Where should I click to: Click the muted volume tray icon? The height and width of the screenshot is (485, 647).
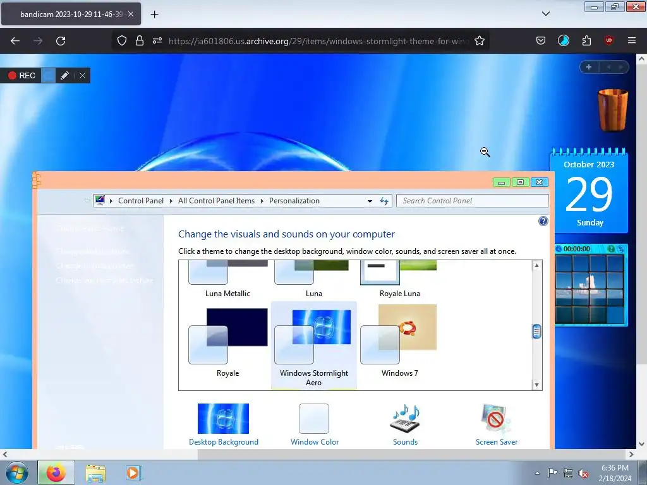pyautogui.click(x=583, y=473)
